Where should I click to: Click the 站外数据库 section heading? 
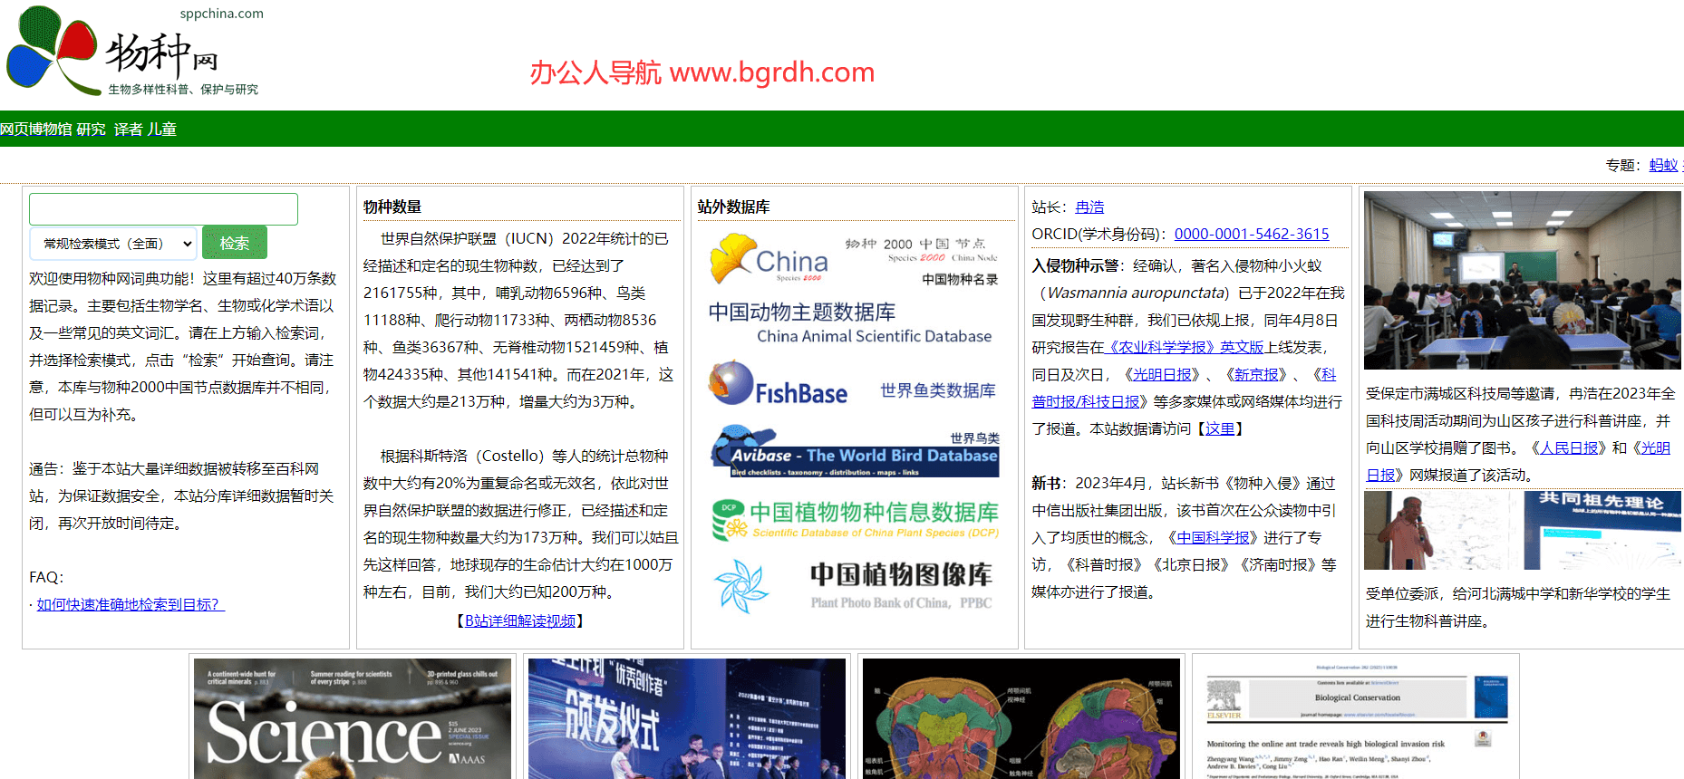pyautogui.click(x=734, y=207)
